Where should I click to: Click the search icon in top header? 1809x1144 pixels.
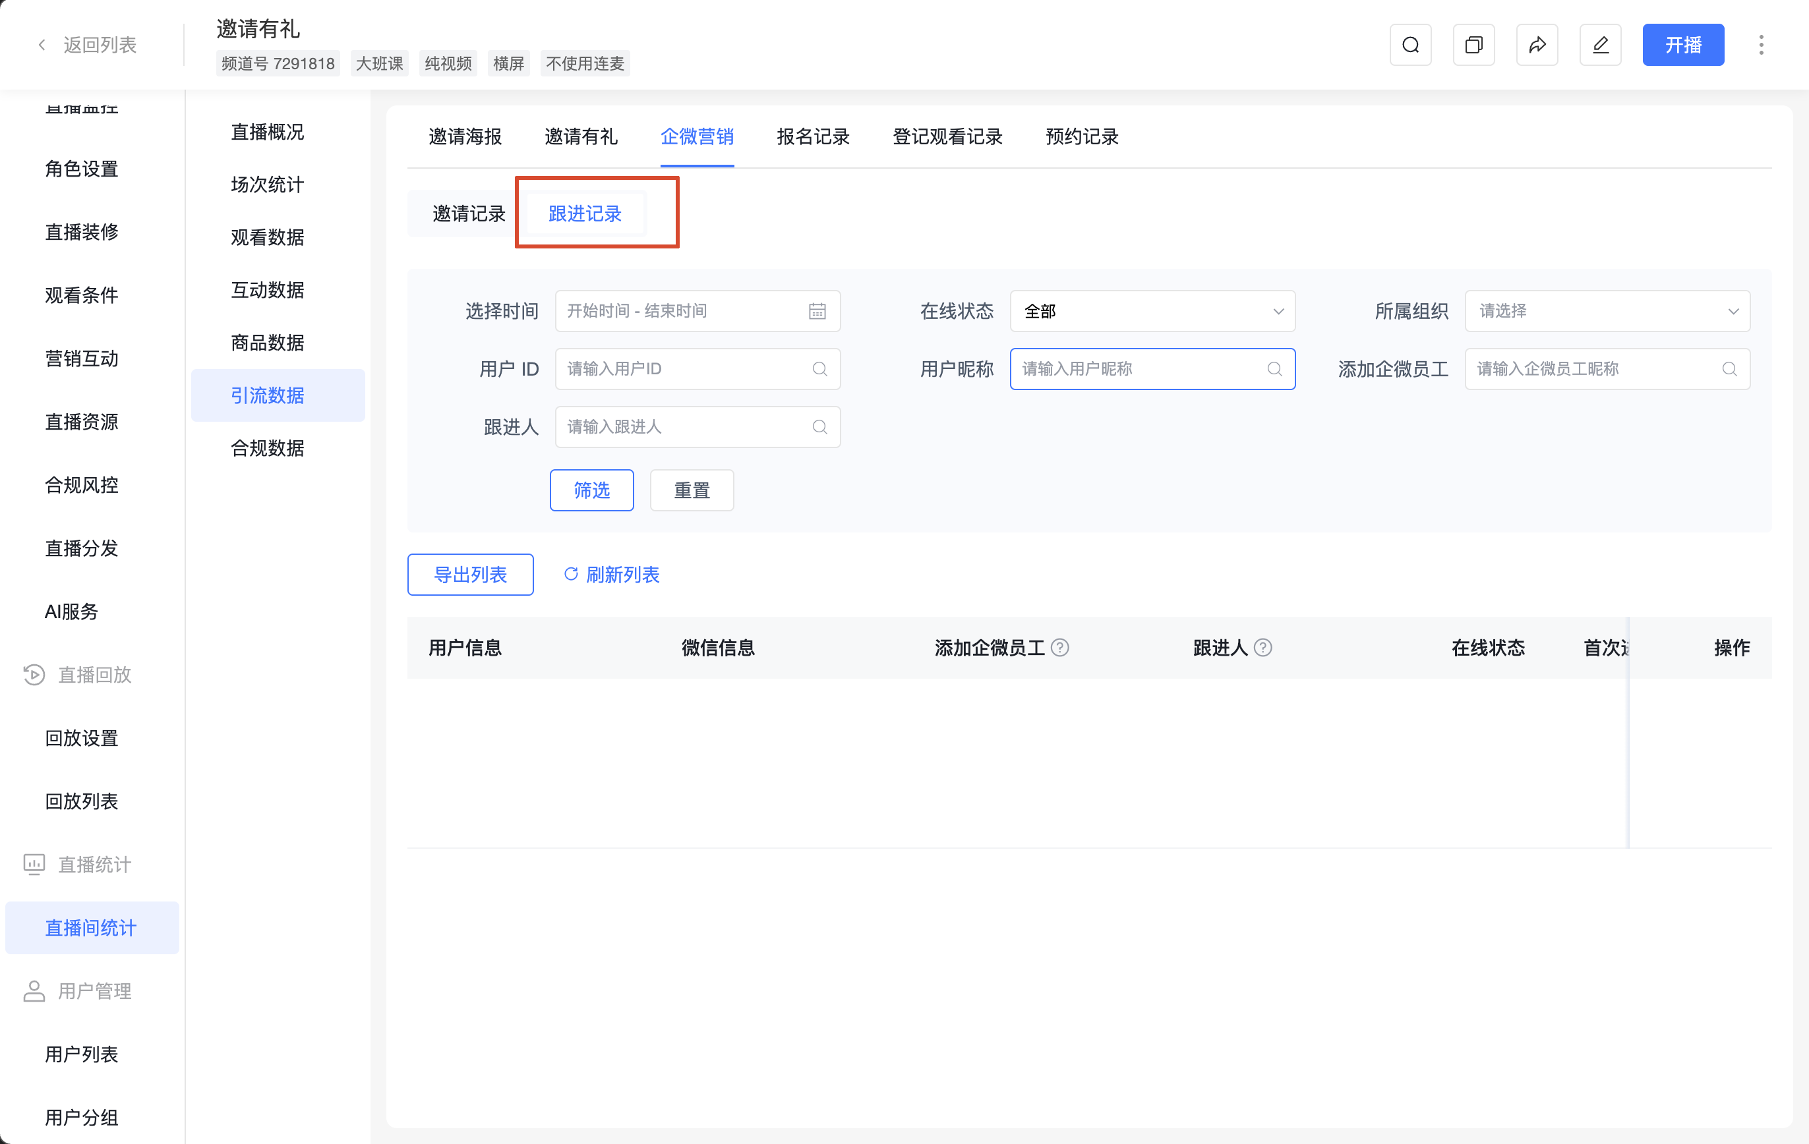pos(1410,45)
